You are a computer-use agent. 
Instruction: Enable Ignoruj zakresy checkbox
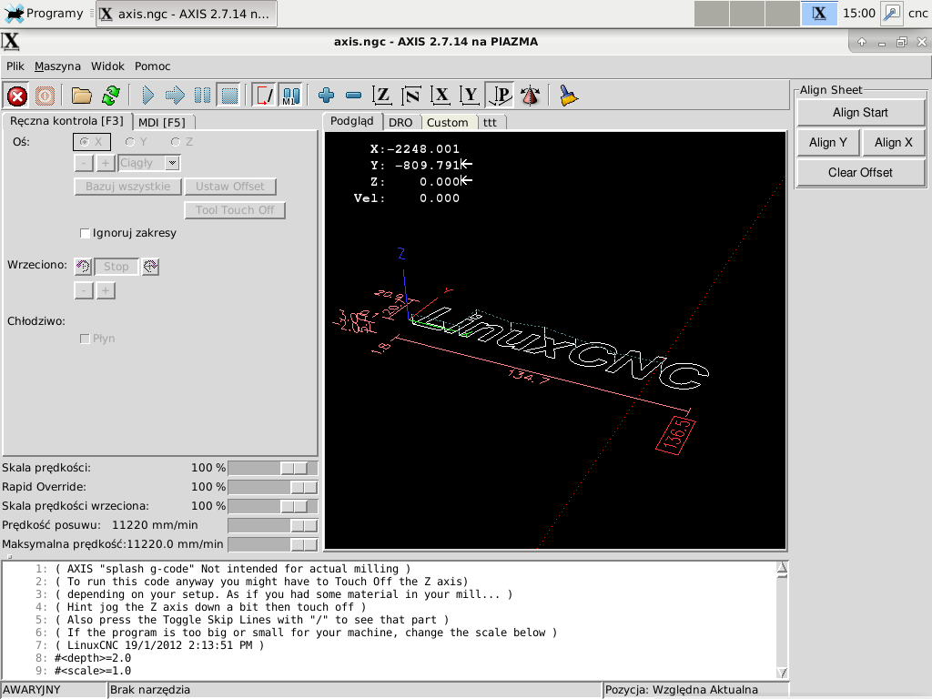(x=85, y=233)
